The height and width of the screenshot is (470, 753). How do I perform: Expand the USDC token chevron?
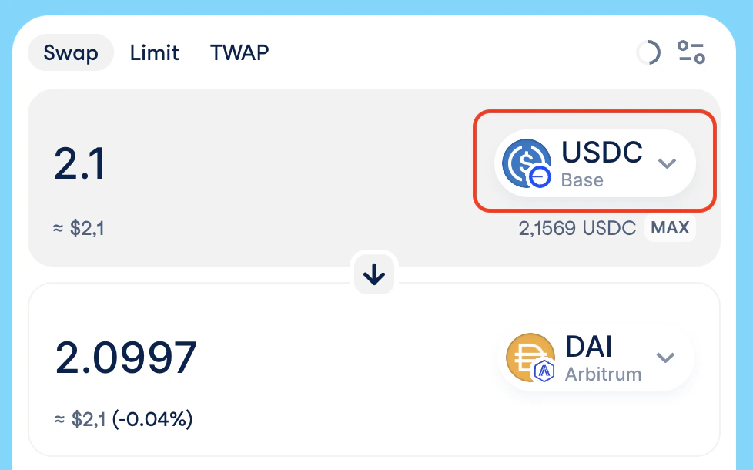667,163
